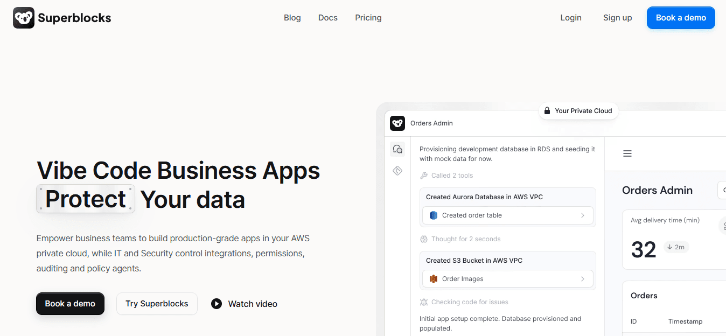Click the koala icon beside Orders Admin
Screen dimensions: 726x336
397,123
